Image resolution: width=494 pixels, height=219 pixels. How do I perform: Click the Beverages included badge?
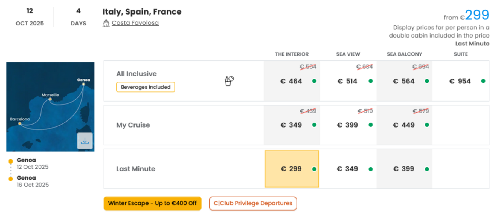[x=146, y=87]
